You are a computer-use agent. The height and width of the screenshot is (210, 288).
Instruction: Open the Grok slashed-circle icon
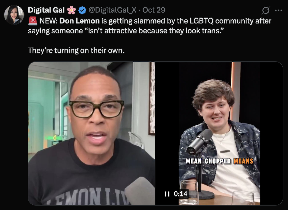pos(266,10)
